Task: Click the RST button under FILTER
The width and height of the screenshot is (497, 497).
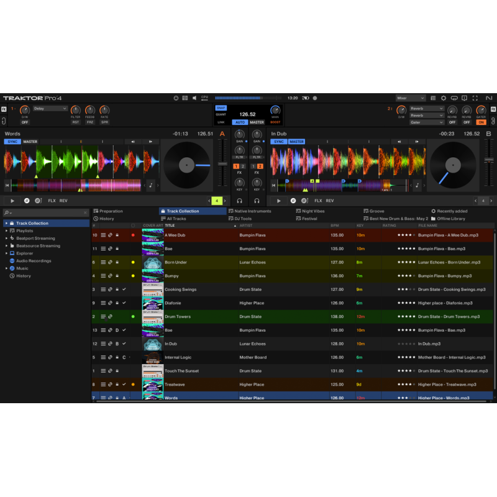Action: [x=75, y=122]
